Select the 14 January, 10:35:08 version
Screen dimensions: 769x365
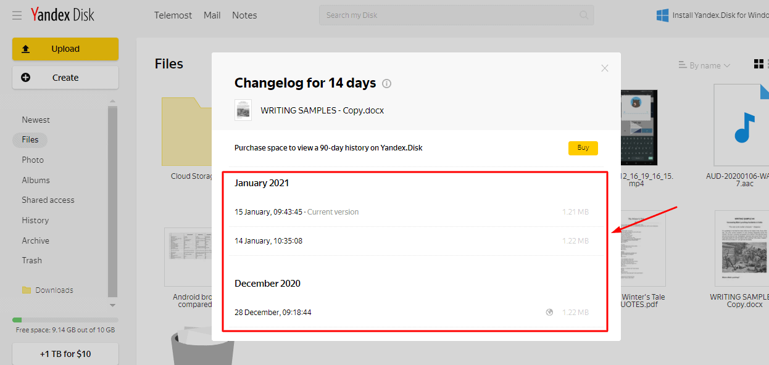268,241
